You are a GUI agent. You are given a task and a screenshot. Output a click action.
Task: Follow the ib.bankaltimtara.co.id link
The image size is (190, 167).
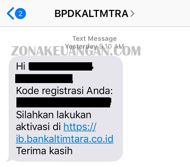[65, 139]
